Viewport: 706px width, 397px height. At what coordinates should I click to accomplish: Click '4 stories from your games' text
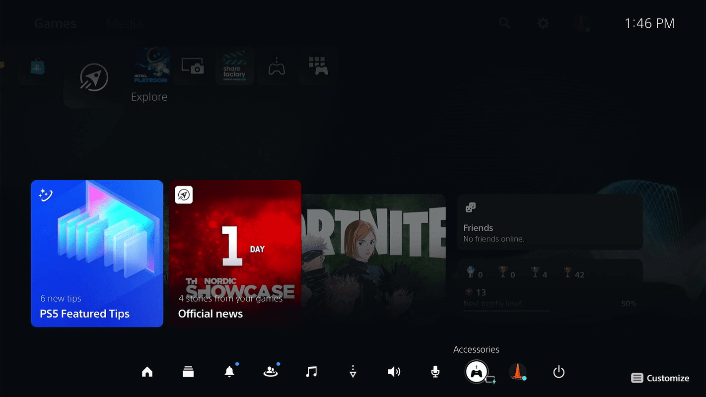(x=230, y=298)
